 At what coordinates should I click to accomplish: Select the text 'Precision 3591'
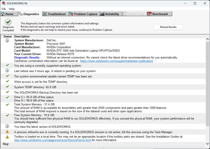click(x=56, y=44)
